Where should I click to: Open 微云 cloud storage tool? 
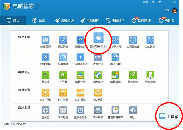[133, 113]
